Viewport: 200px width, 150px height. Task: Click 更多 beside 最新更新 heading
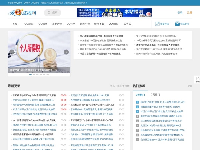pyautogui.click(x=113, y=86)
